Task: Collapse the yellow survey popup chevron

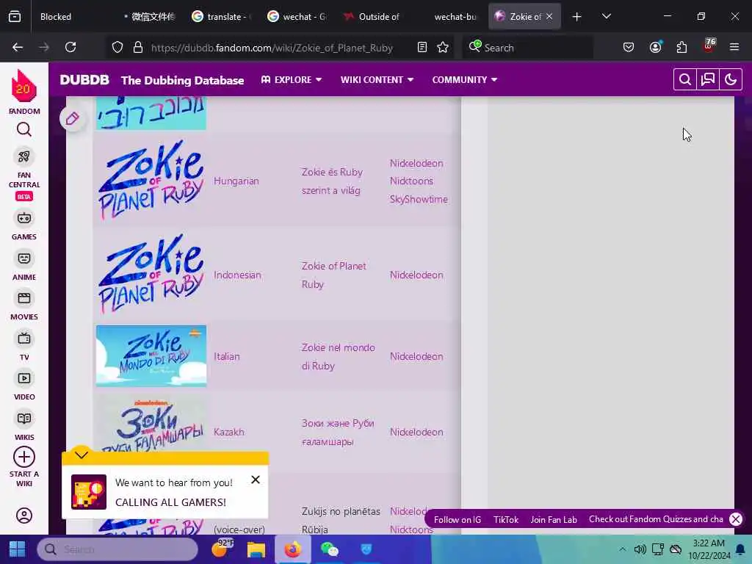Action: click(82, 455)
